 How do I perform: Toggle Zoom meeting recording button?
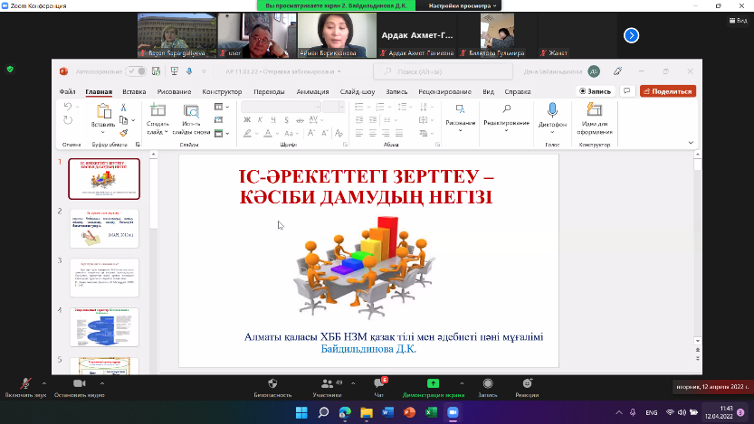[487, 383]
